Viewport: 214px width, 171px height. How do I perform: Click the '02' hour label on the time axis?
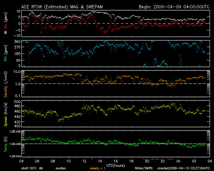click(x=194, y=161)
